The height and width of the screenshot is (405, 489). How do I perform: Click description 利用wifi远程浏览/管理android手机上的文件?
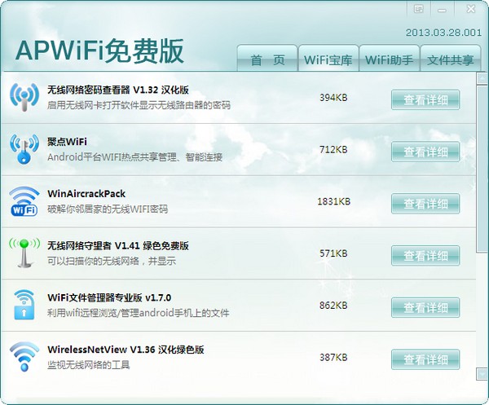coord(139,313)
